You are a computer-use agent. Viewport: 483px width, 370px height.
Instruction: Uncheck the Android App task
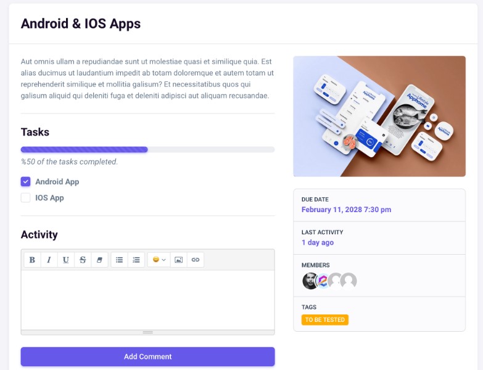pos(26,182)
